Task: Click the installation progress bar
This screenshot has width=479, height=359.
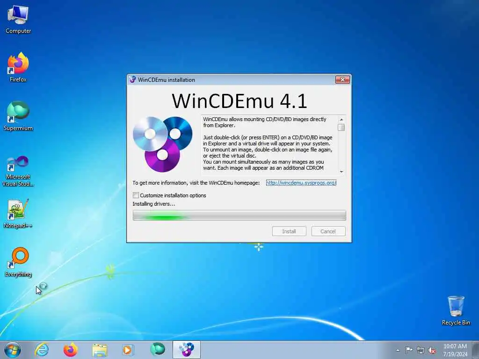Action: tap(239, 215)
